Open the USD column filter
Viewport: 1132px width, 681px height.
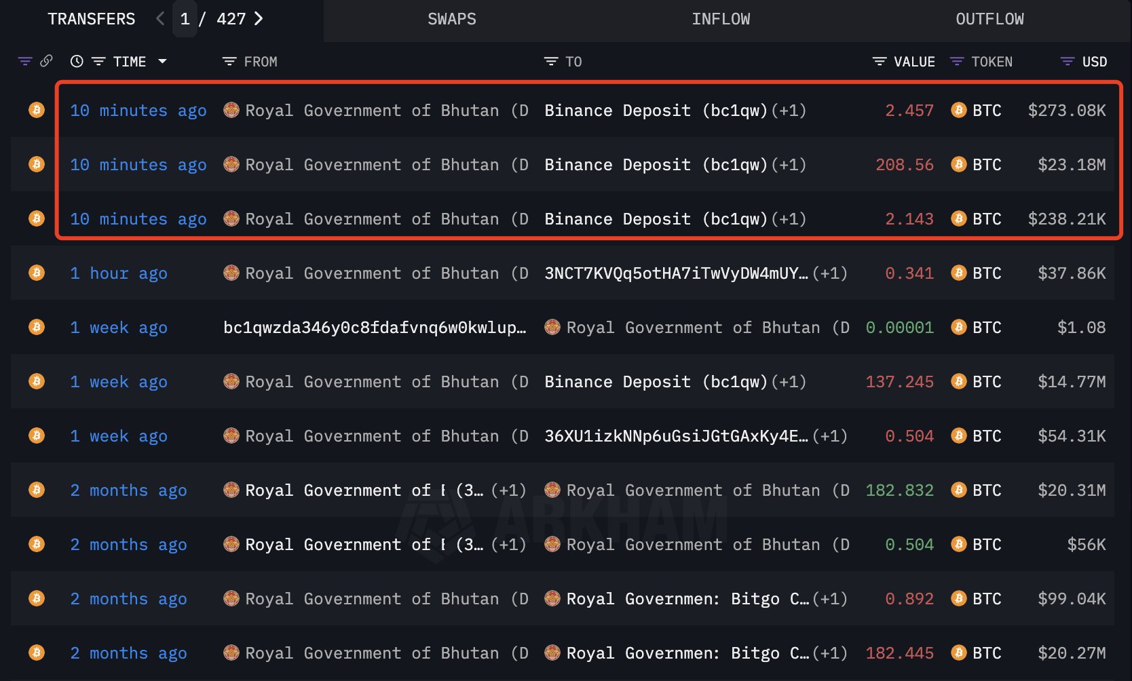point(1068,62)
